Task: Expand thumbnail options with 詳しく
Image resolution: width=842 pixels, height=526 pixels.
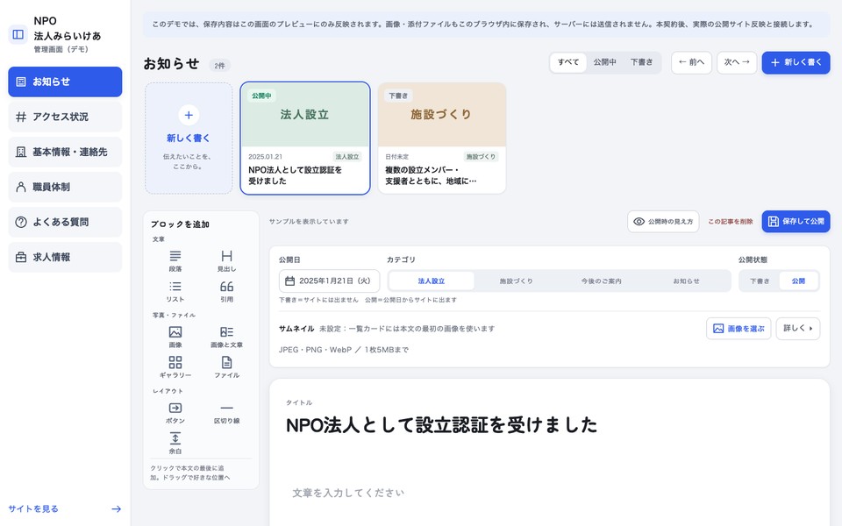Action: point(798,329)
